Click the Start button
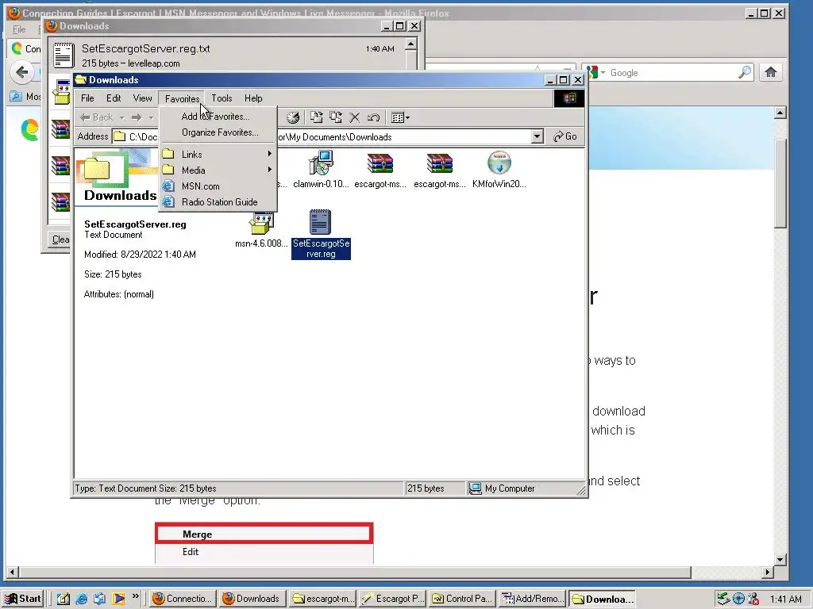The width and height of the screenshot is (813, 609). click(x=22, y=599)
